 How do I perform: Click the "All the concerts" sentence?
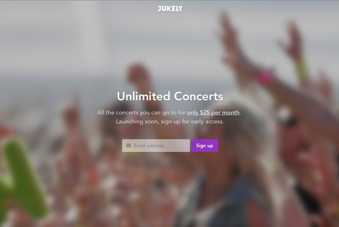tap(169, 113)
